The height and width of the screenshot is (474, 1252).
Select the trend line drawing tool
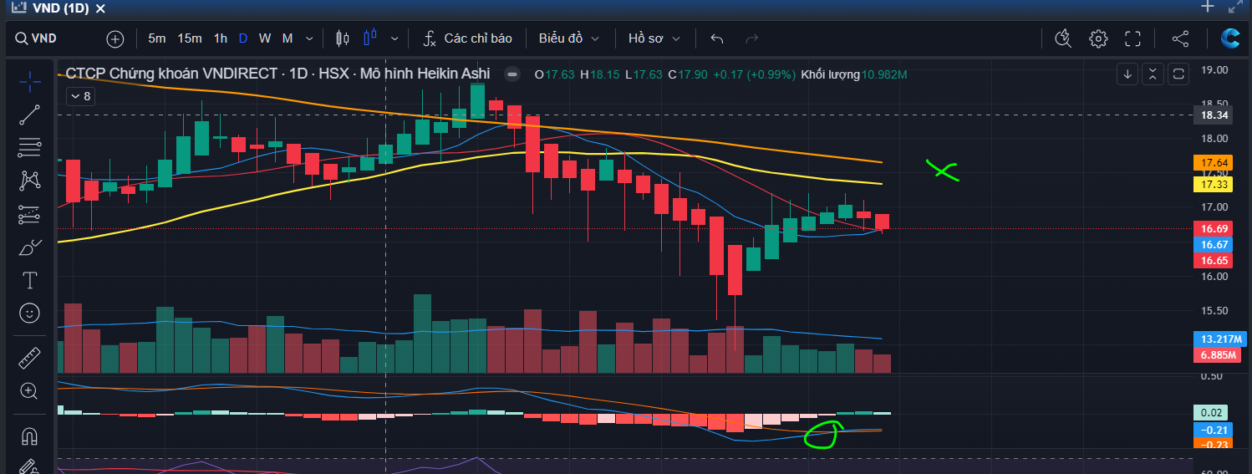pos(30,115)
